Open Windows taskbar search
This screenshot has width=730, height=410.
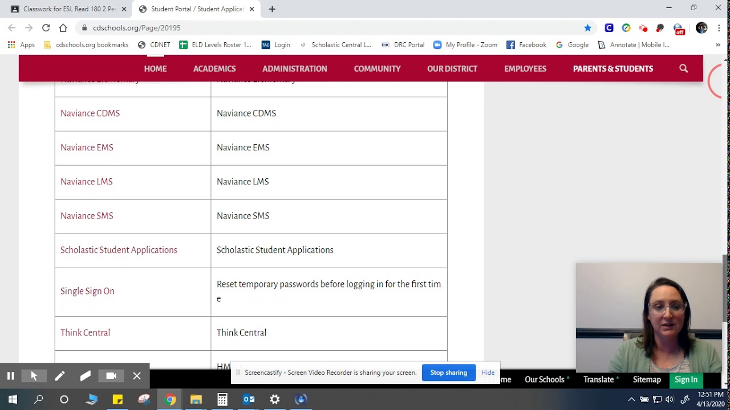39,399
